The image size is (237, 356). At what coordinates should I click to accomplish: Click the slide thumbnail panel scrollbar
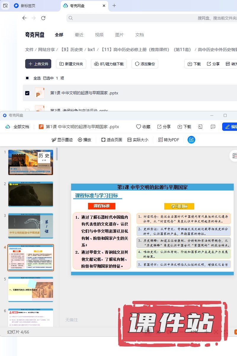57,154
